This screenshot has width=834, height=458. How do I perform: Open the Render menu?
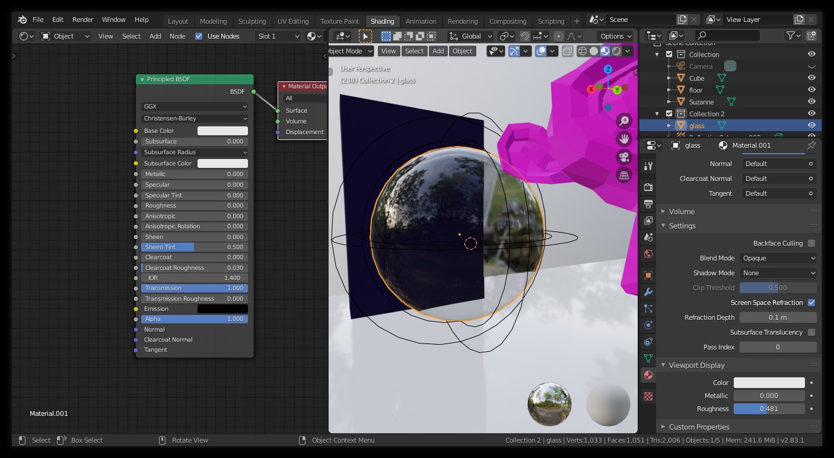(82, 20)
